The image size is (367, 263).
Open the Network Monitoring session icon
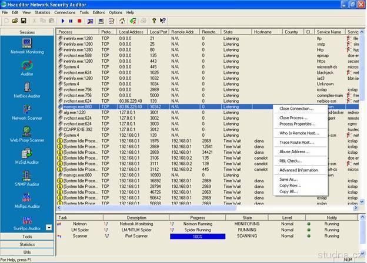[x=27, y=43]
